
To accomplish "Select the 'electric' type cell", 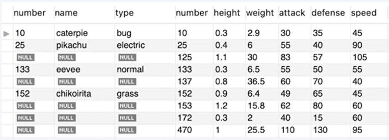I will coord(145,45).
